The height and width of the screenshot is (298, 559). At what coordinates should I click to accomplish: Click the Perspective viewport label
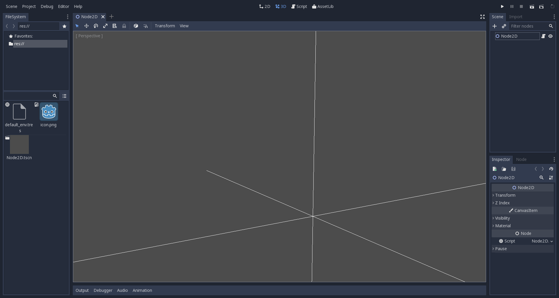point(89,36)
